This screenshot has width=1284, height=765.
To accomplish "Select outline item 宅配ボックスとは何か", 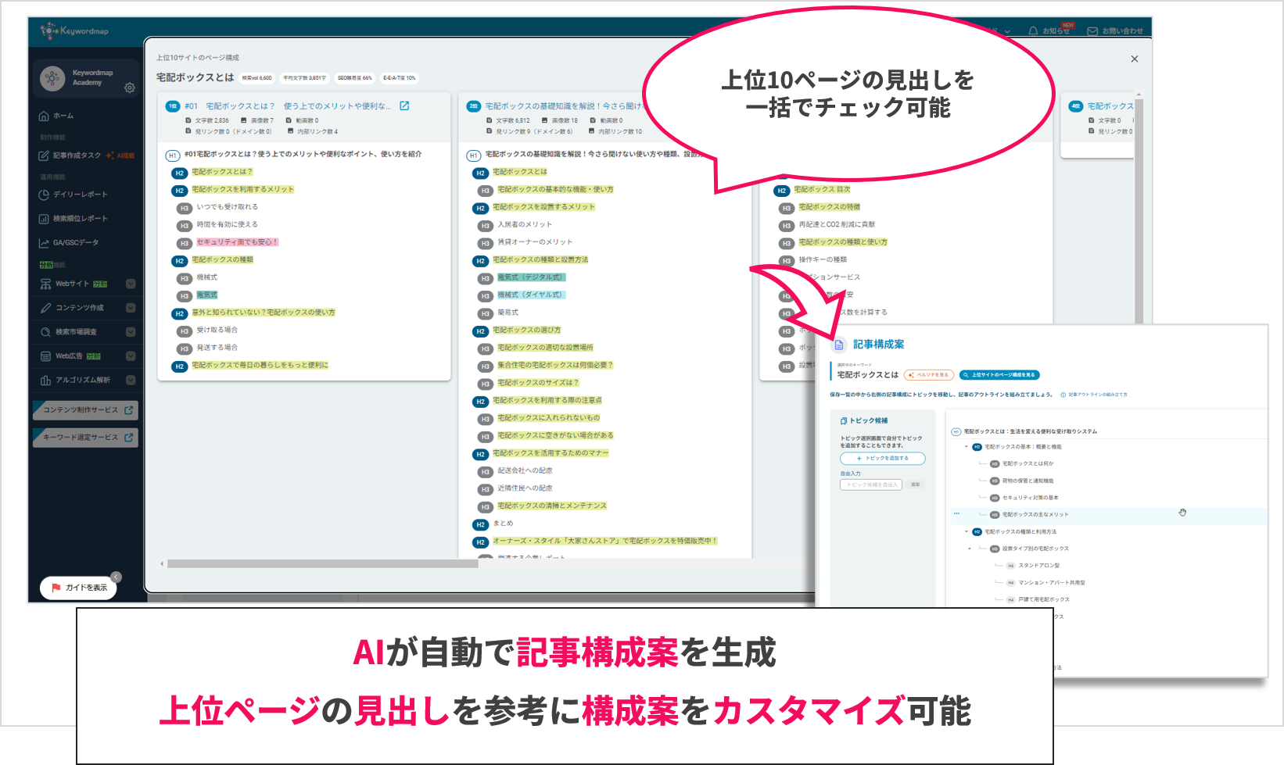I will pos(1028,464).
